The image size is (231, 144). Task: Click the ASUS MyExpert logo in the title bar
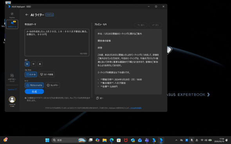[9, 7]
